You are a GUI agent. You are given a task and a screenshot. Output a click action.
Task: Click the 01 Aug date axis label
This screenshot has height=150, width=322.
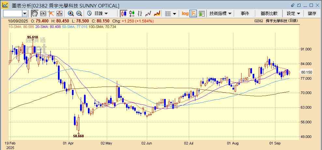click(x=233, y=143)
